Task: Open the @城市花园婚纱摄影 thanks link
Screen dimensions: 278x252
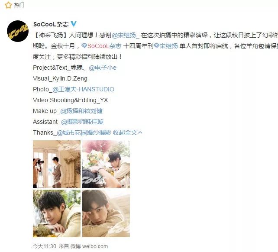Action: pos(84,132)
